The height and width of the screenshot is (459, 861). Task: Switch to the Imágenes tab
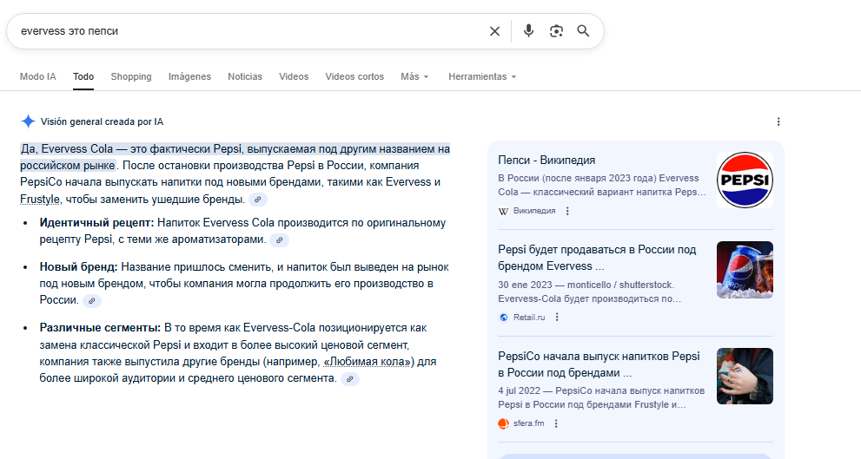pos(189,76)
